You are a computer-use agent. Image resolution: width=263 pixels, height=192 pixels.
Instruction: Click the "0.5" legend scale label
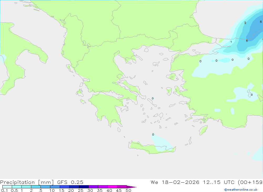(14, 190)
